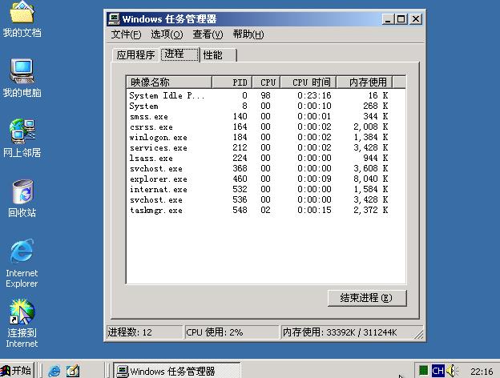Sort by the CPU 时间 column header

coord(308,82)
